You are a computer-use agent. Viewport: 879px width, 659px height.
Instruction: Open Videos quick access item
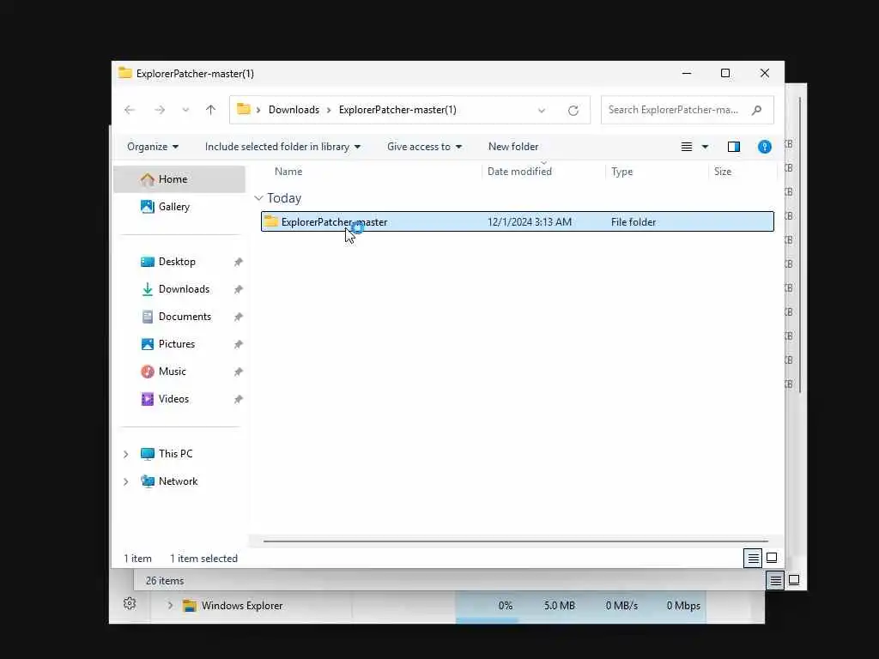click(x=173, y=399)
